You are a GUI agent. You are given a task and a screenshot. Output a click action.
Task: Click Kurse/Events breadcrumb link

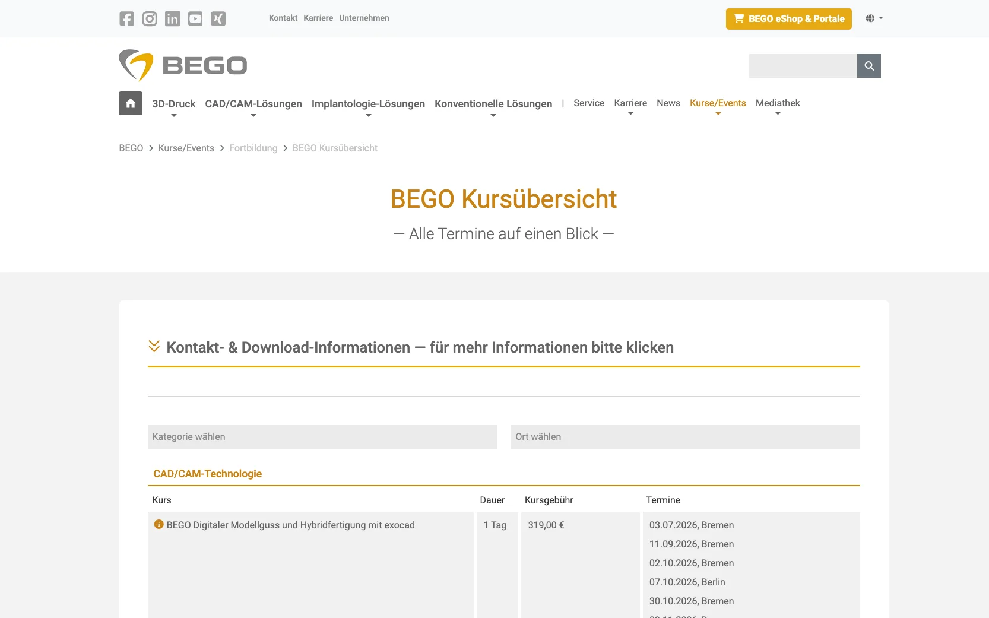[x=186, y=148]
